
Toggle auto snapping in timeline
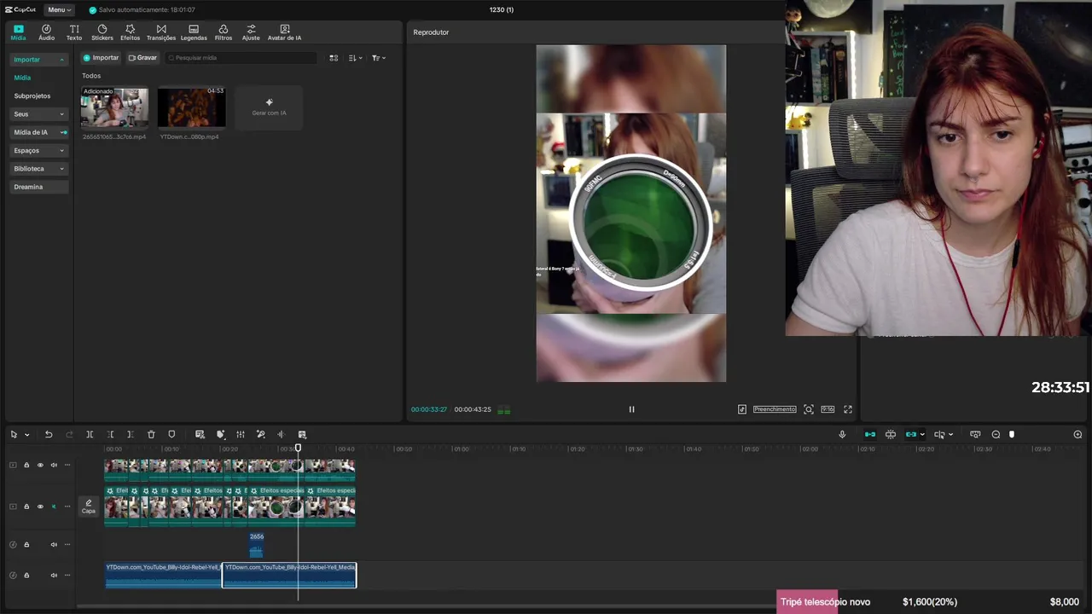[890, 435]
